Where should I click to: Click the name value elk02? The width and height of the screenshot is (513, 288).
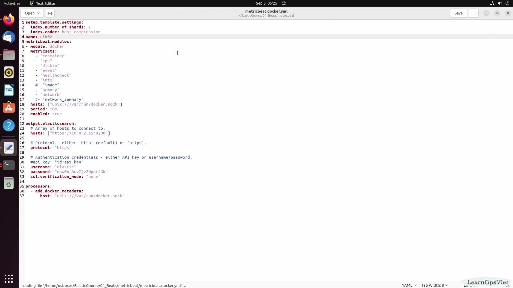point(46,37)
